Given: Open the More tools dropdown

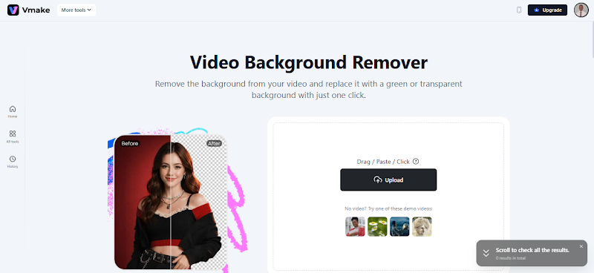Looking at the screenshot, I should 76,10.
